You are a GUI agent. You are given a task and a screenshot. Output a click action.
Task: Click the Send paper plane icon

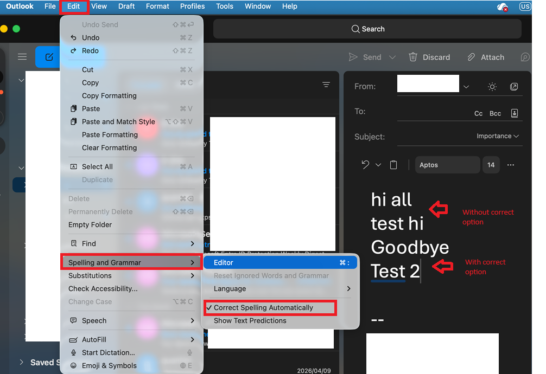pyautogui.click(x=353, y=57)
